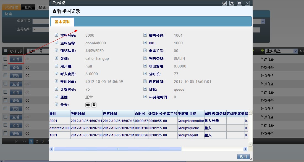
Task: Open the 业务名称 operator dropdown in search
Action: [41, 29]
